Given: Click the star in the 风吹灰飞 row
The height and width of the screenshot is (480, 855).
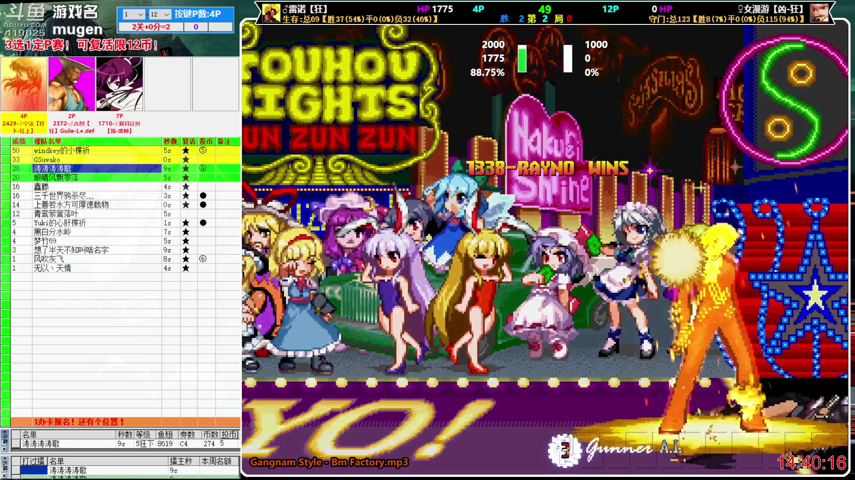Looking at the screenshot, I should [186, 259].
